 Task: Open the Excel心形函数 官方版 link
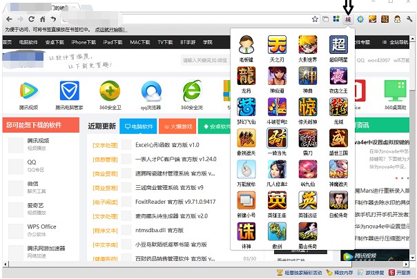pos(167,145)
